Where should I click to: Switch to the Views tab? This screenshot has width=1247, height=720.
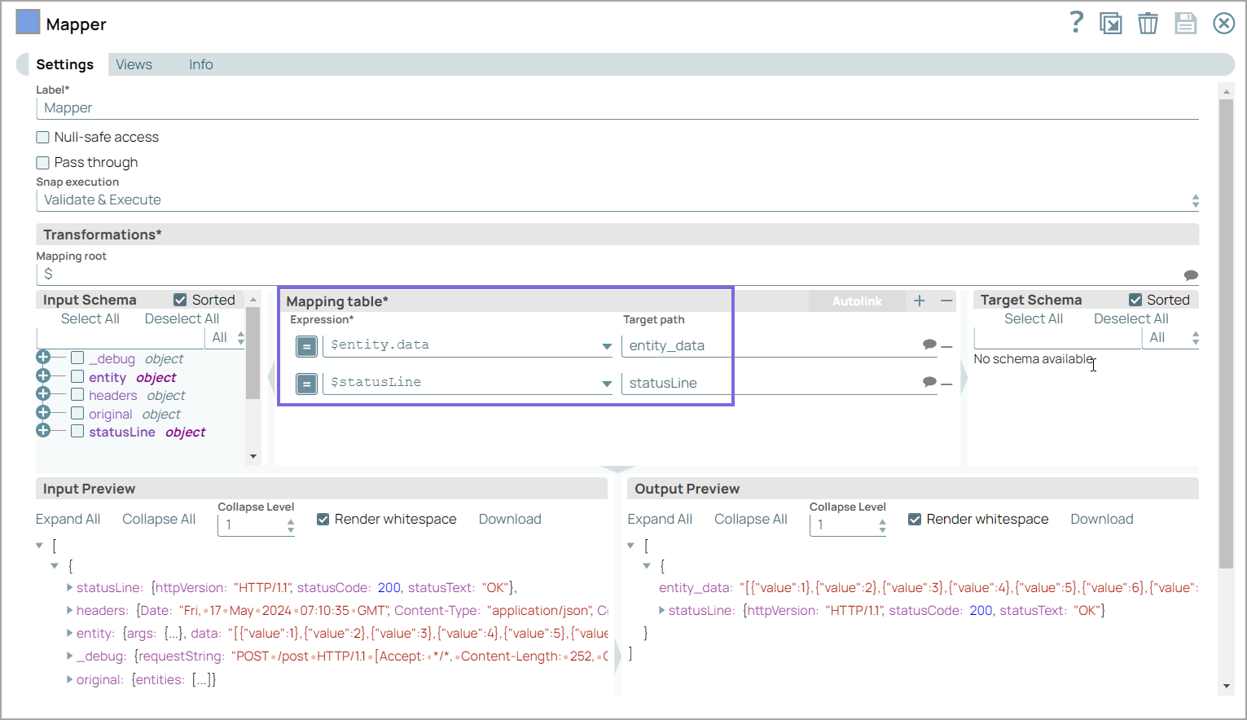(134, 65)
